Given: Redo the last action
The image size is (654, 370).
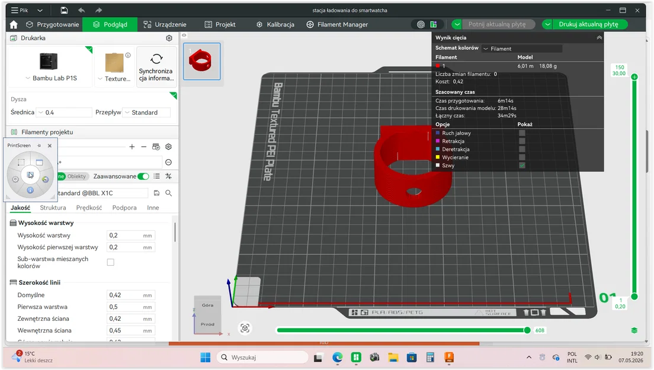Looking at the screenshot, I should coord(98,10).
